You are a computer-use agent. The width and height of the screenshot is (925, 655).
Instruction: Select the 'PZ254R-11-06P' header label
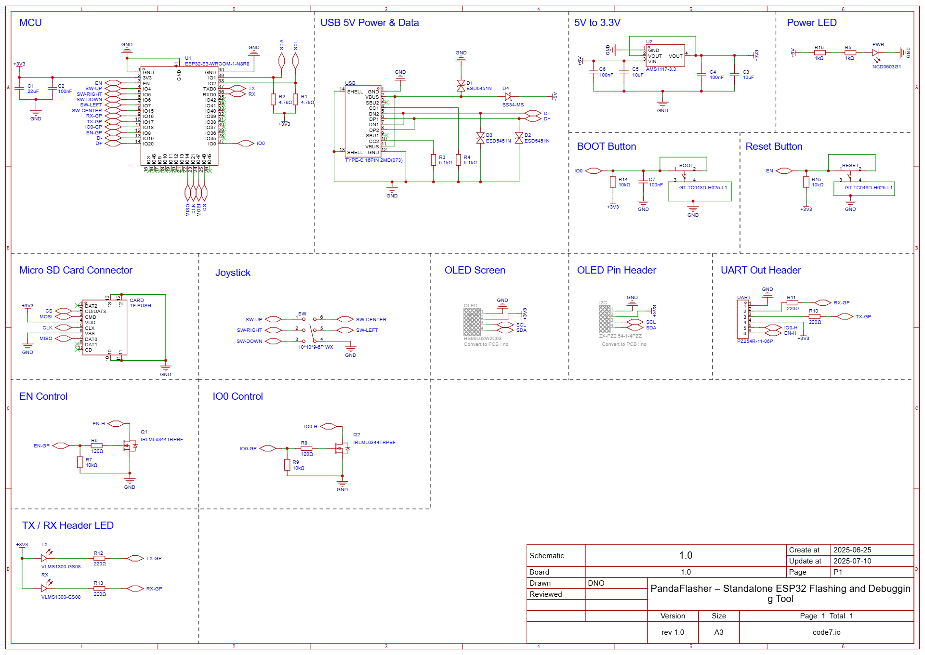(755, 341)
